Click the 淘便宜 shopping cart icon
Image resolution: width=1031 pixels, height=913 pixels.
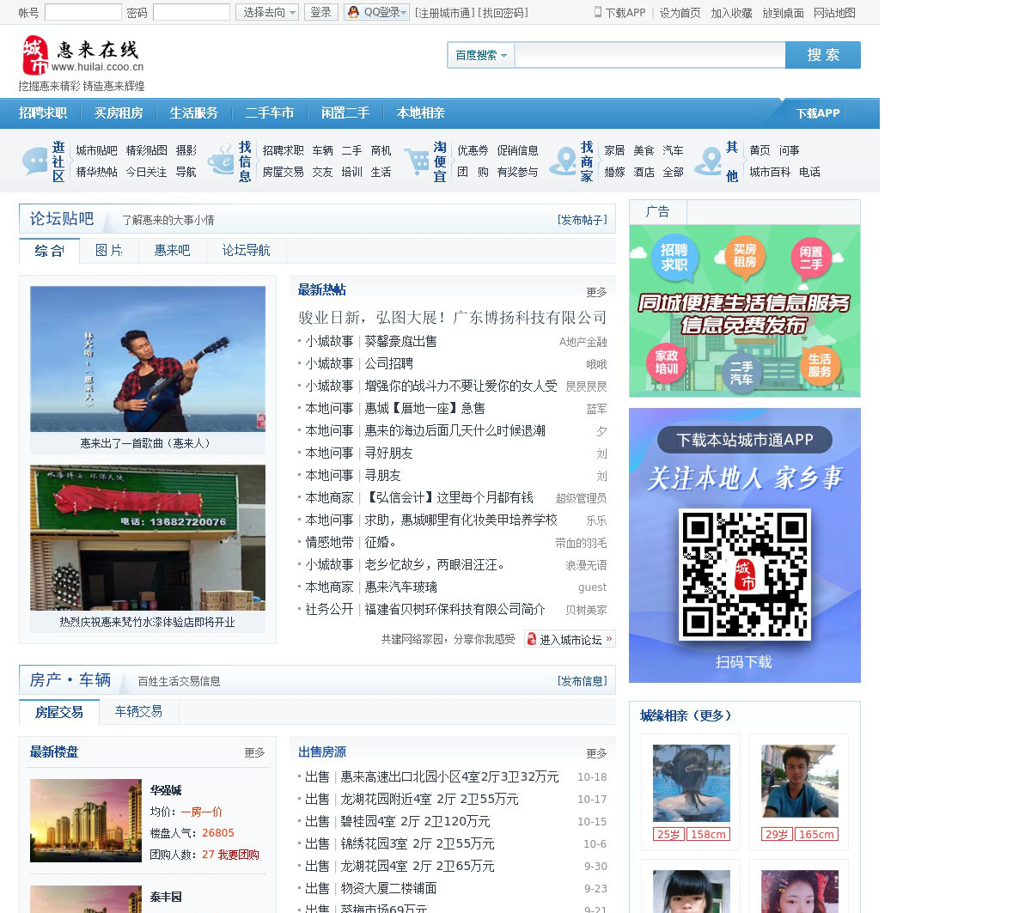coord(417,161)
